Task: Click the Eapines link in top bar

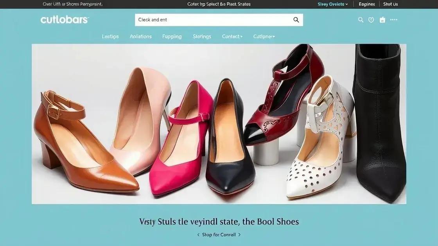Action: 367,4
